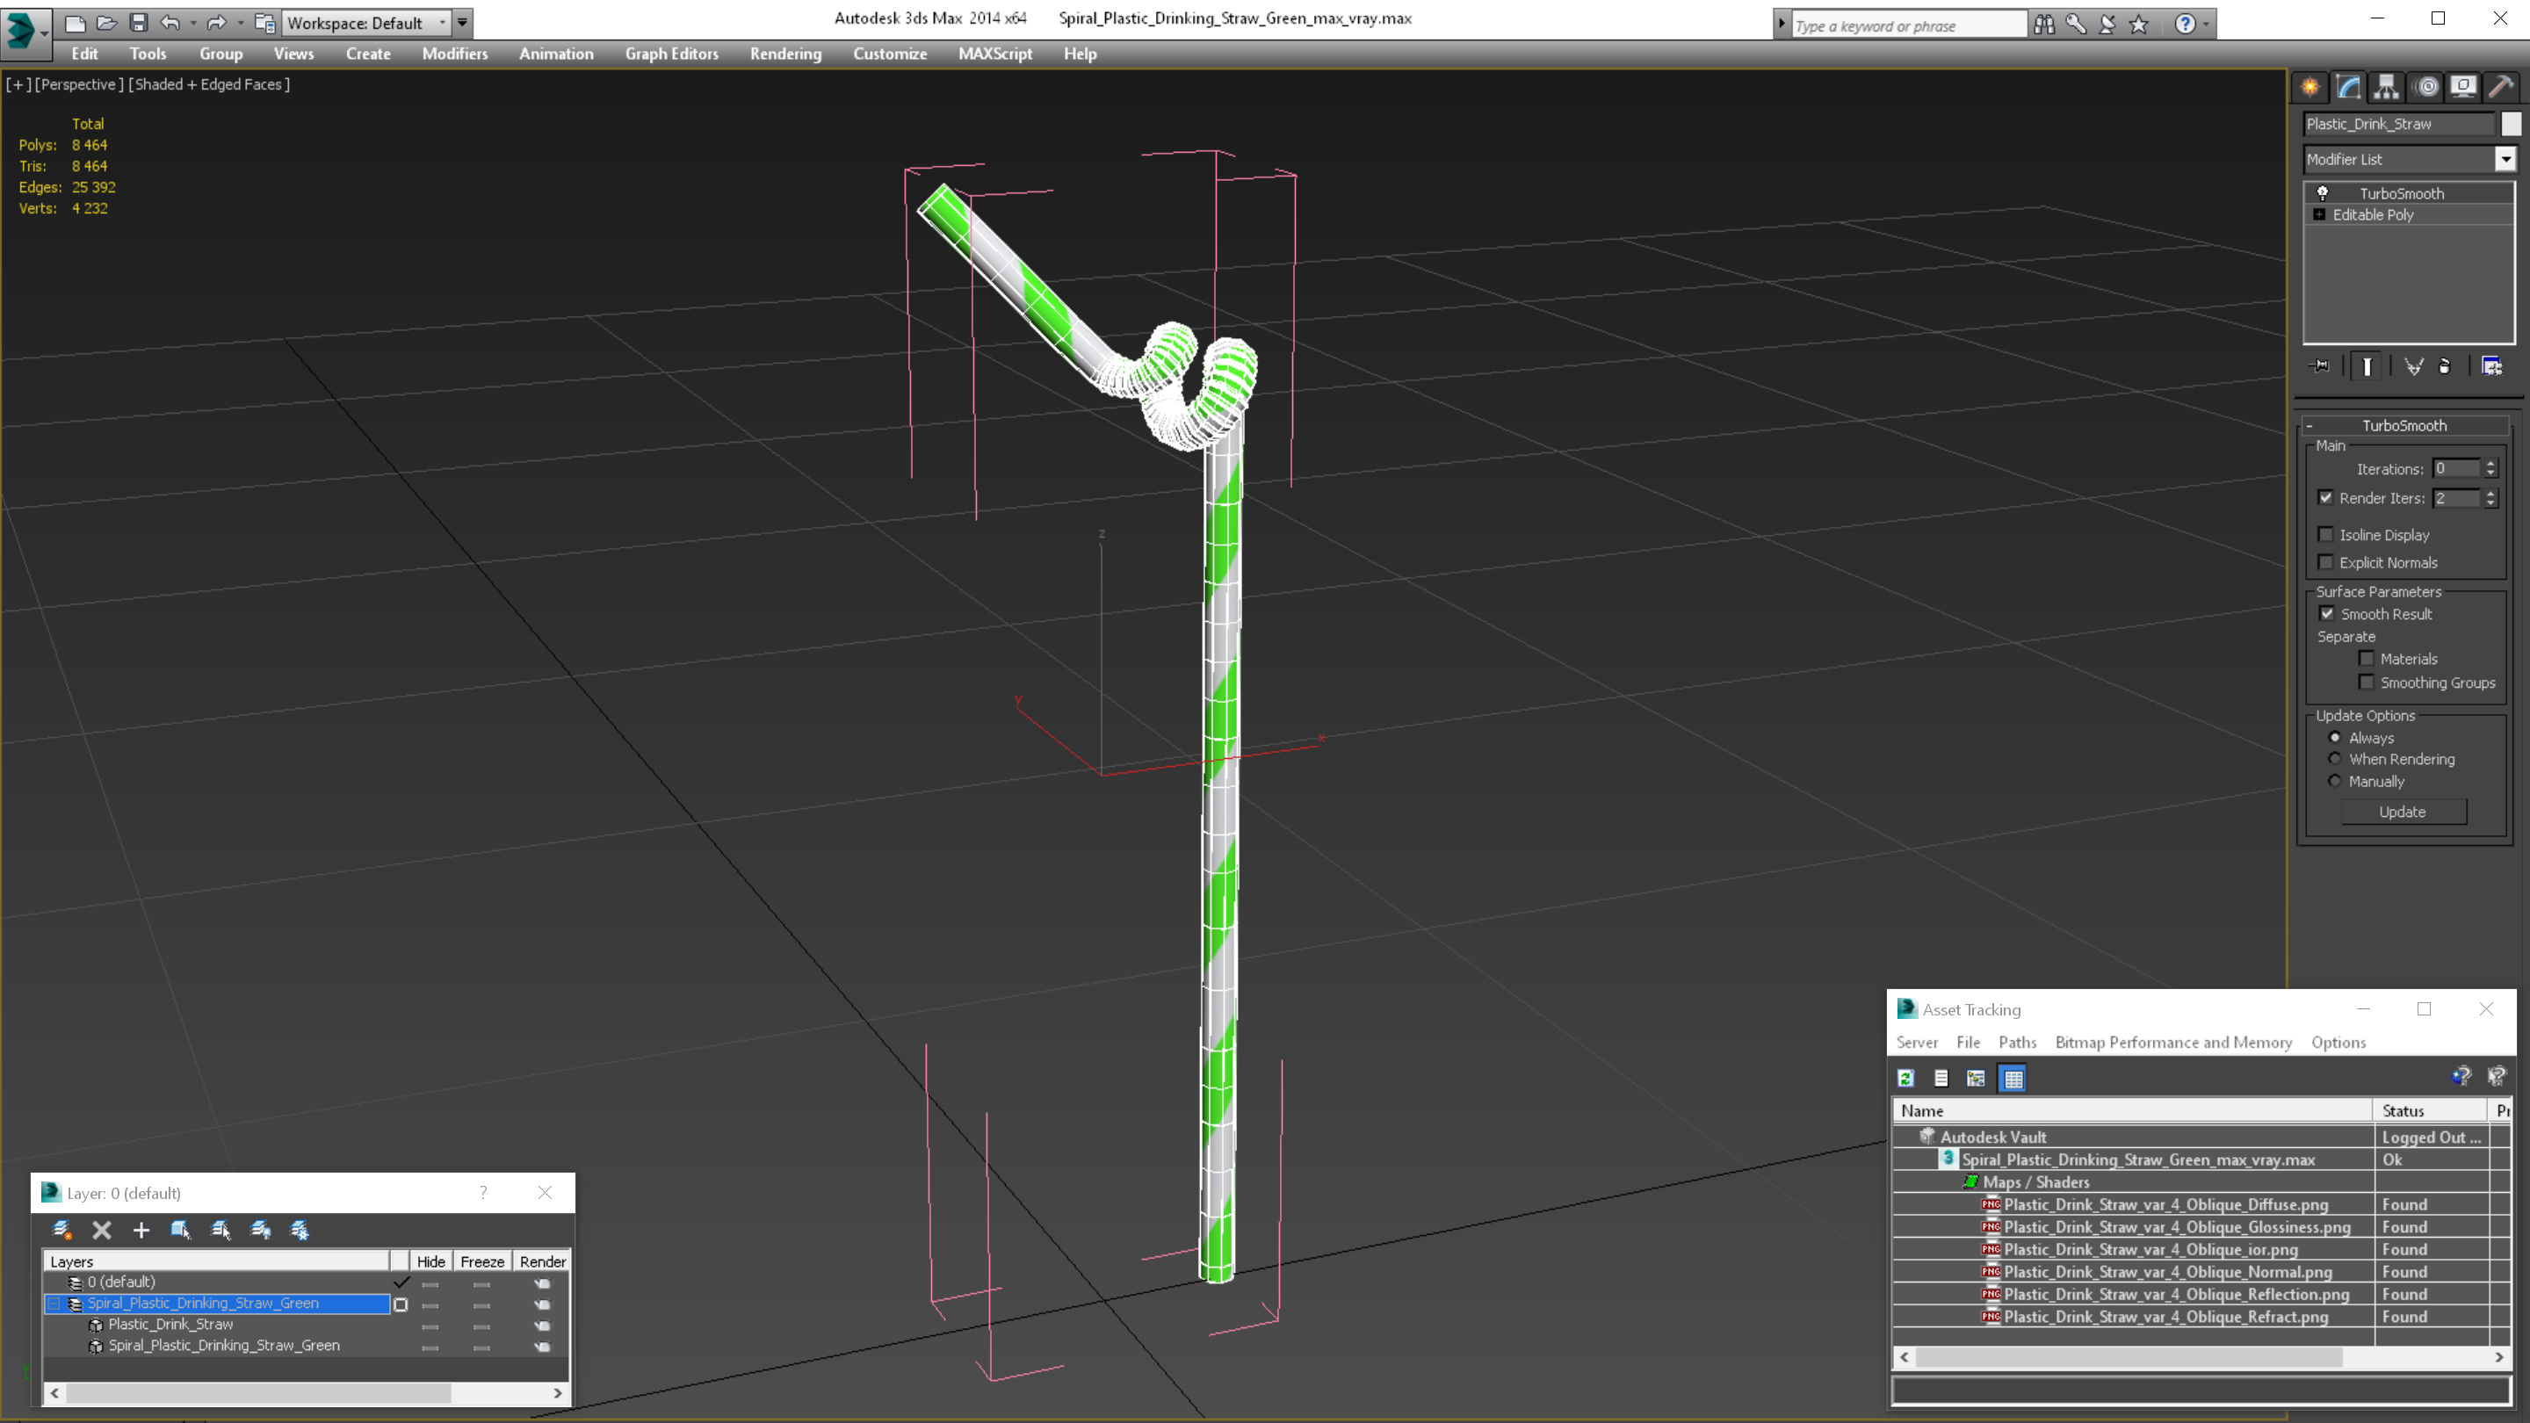Click Delete layer X icon

pos(101,1230)
